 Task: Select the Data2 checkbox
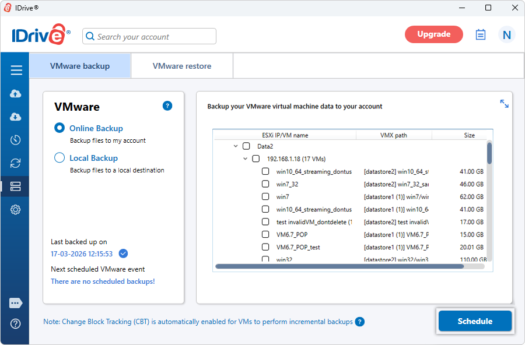point(246,146)
